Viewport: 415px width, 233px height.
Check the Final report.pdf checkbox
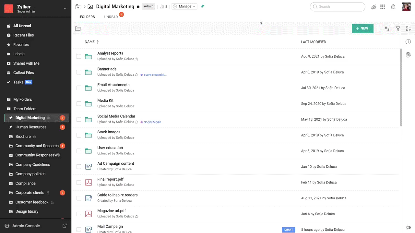click(79, 183)
